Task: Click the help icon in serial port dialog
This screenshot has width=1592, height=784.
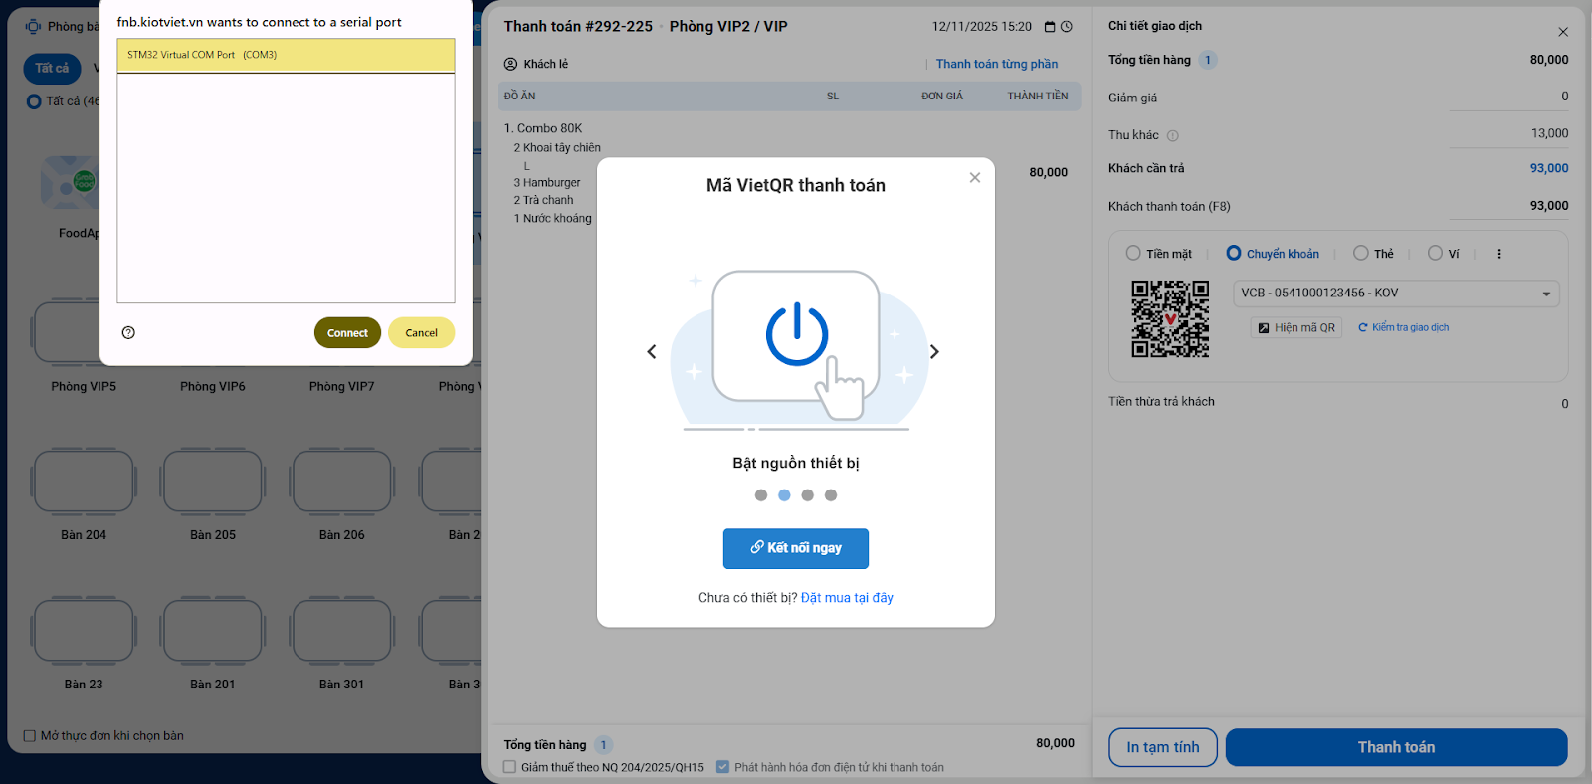Action: pos(128,333)
